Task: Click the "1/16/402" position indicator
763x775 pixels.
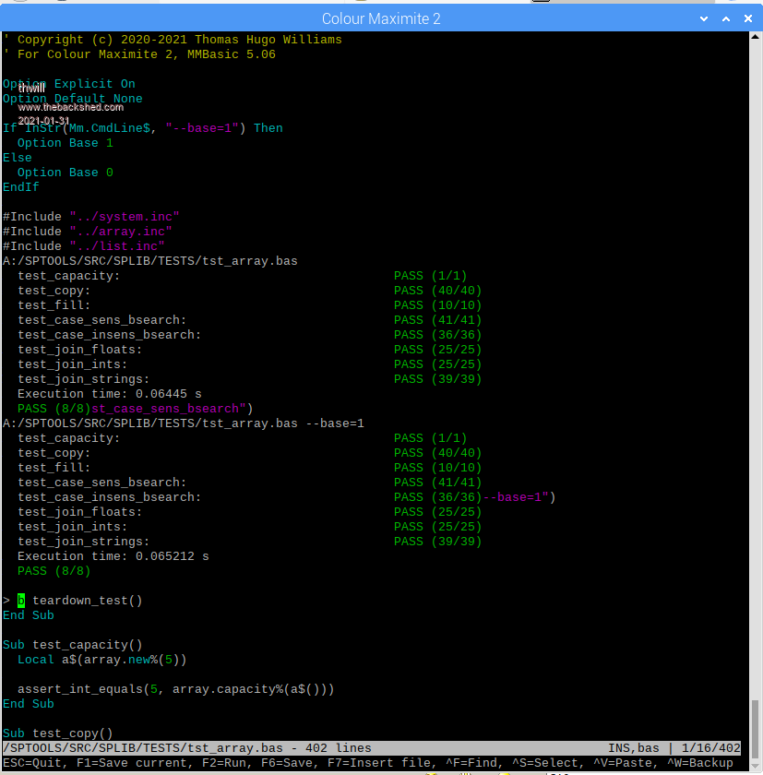Action: 711,748
